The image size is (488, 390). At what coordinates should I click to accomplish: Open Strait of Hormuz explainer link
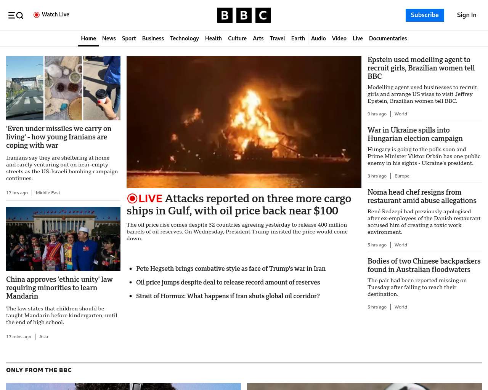(228, 296)
